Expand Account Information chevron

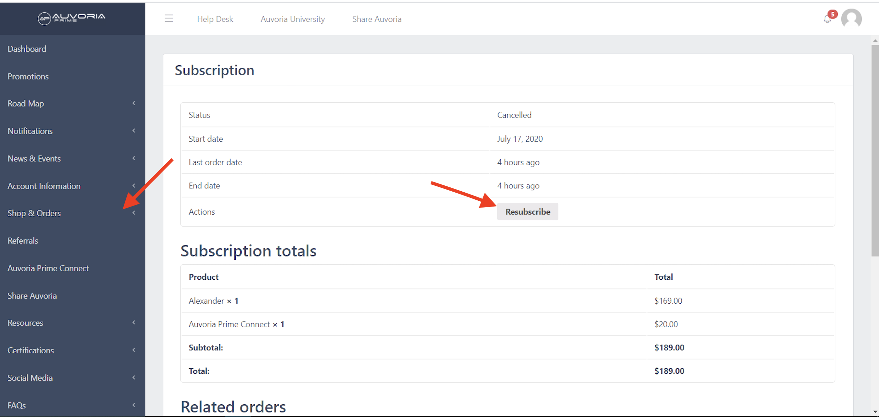point(134,186)
